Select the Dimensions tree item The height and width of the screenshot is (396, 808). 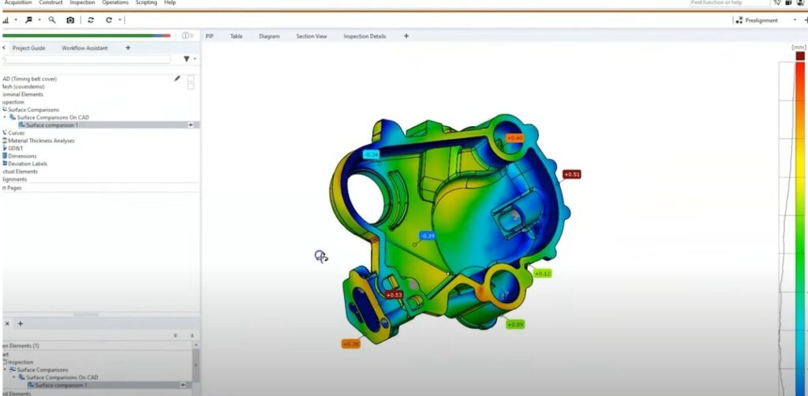21,156
